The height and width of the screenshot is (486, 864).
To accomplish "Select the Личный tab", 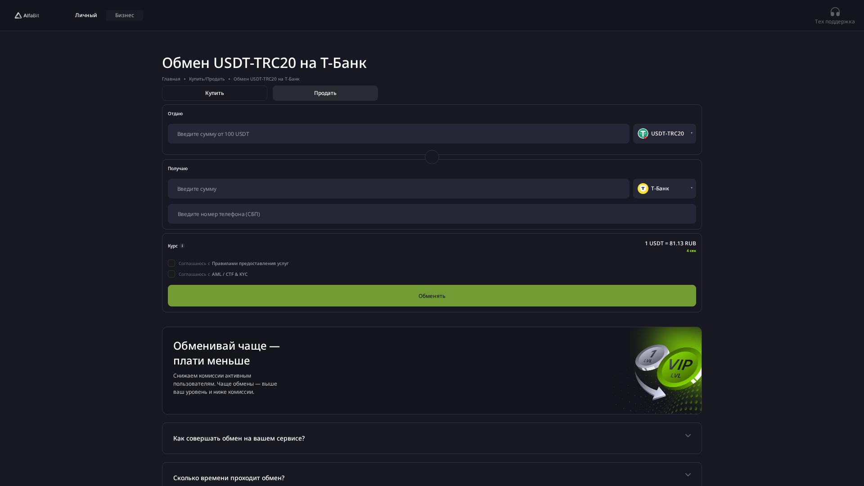I will 85,15.
